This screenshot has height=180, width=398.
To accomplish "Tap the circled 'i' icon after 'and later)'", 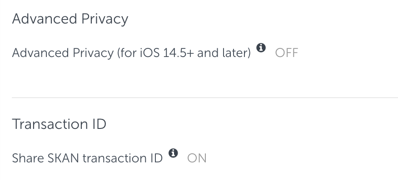I will pyautogui.click(x=261, y=47).
